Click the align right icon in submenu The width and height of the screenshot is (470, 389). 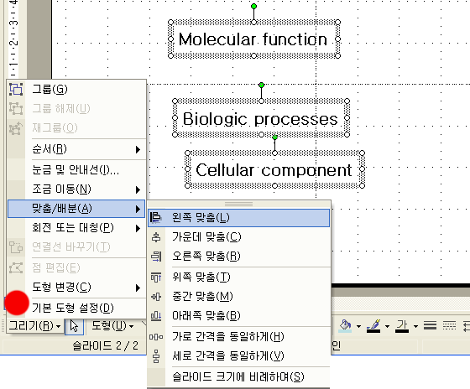pyautogui.click(x=156, y=257)
